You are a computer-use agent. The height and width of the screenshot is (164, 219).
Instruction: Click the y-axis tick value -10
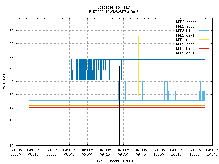pos(11,146)
